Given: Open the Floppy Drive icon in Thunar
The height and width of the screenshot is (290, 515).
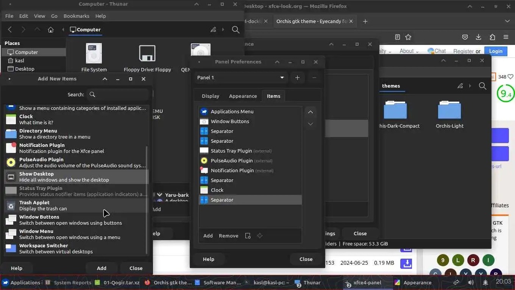Looking at the screenshot, I should pos(147,53).
